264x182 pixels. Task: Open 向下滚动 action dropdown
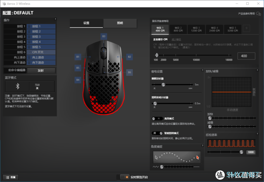point(41,63)
